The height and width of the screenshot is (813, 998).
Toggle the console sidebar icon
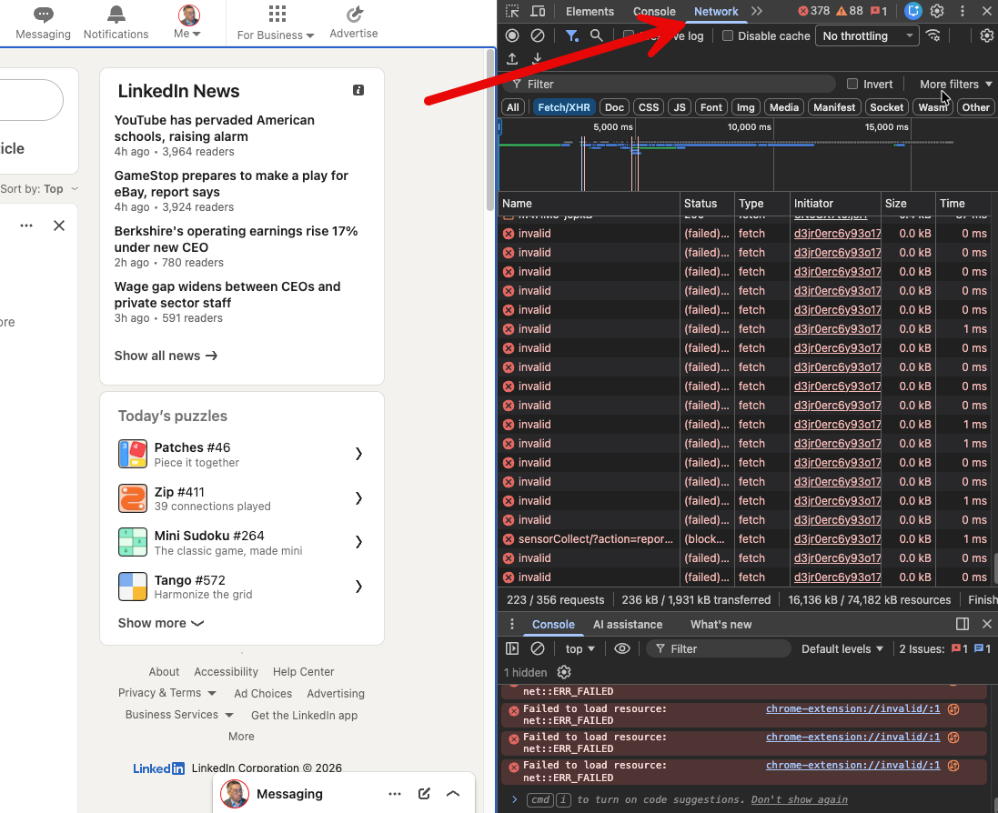pyautogui.click(x=512, y=649)
